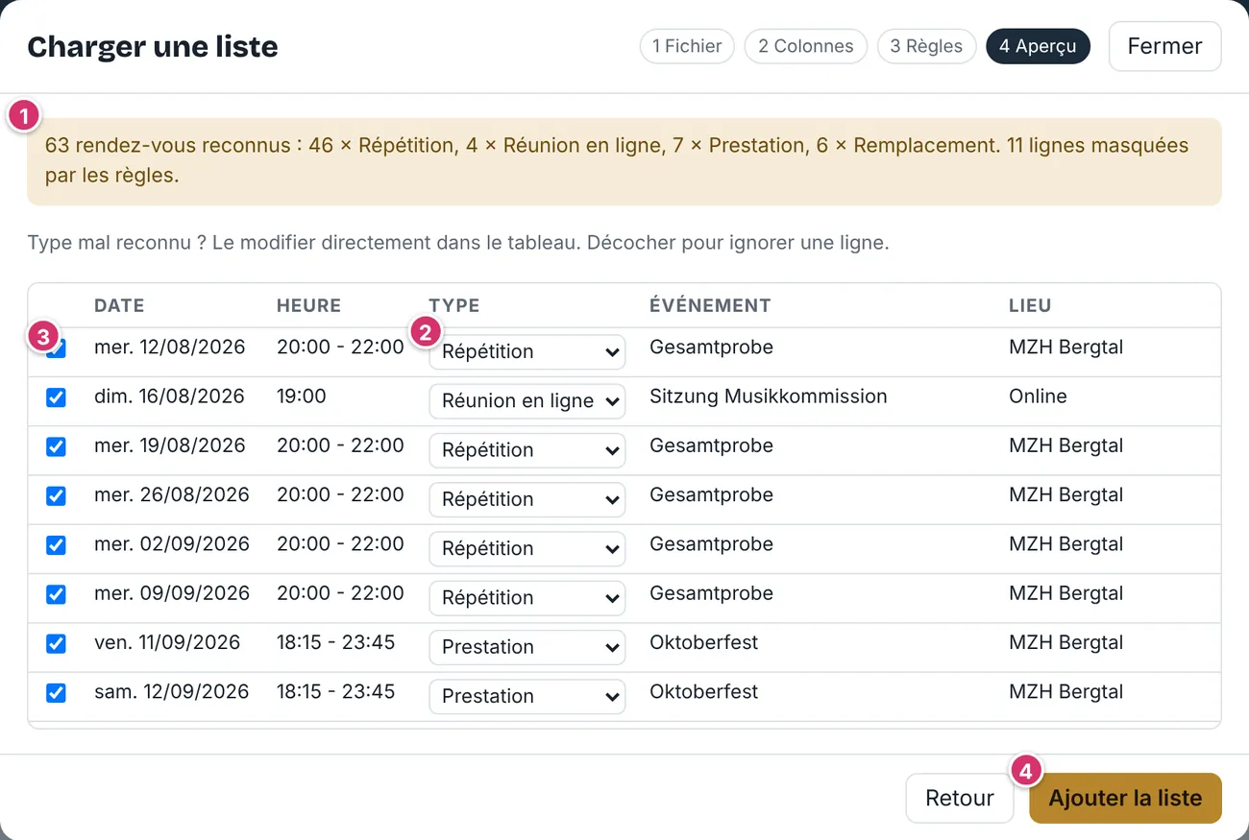Toggle checkbox for mer. 02/09/2026 row
This screenshot has height=840, width=1249.
tap(57, 545)
